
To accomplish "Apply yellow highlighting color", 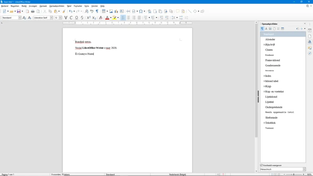I will click(114, 18).
